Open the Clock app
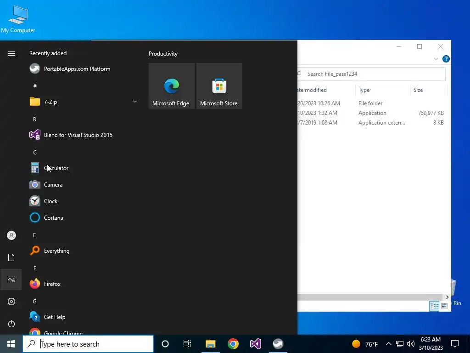Screen dimensions: 470x353 tap(44, 201)
